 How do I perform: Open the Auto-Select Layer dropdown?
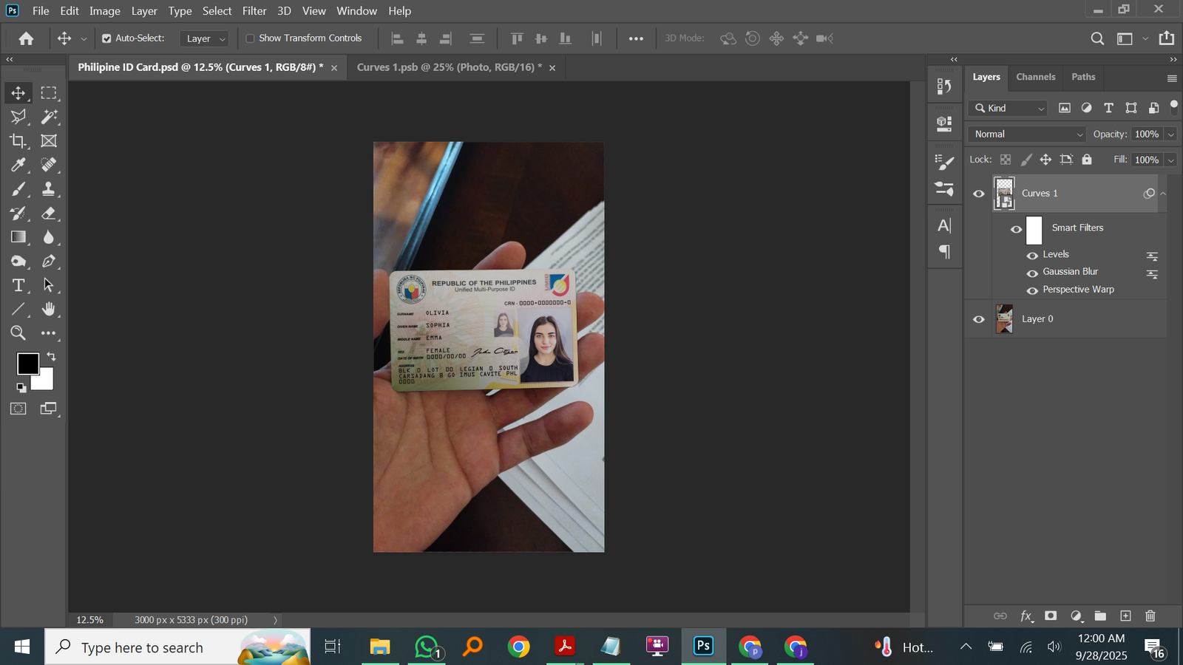point(205,38)
